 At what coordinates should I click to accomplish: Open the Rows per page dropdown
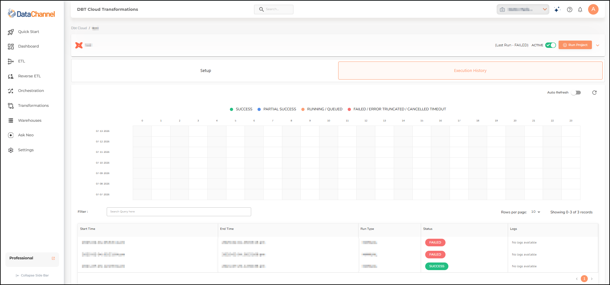point(536,212)
